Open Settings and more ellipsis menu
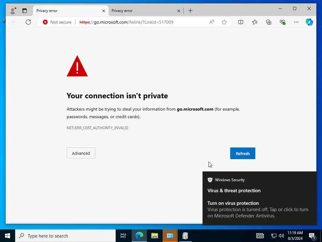 (296, 22)
